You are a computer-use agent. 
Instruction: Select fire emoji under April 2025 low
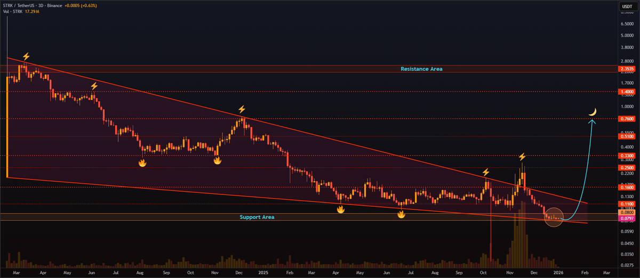(x=340, y=210)
